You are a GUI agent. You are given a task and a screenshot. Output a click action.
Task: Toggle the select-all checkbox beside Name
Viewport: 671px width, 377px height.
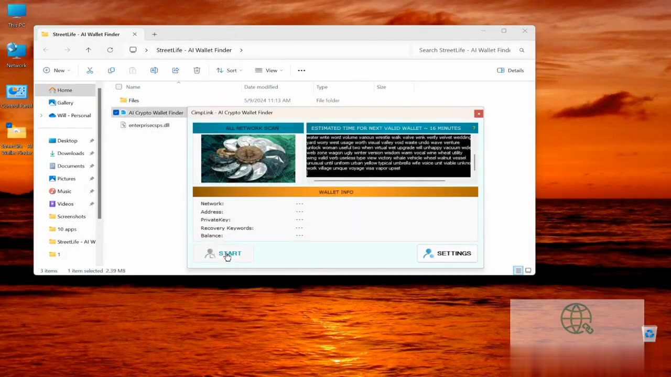(118, 87)
